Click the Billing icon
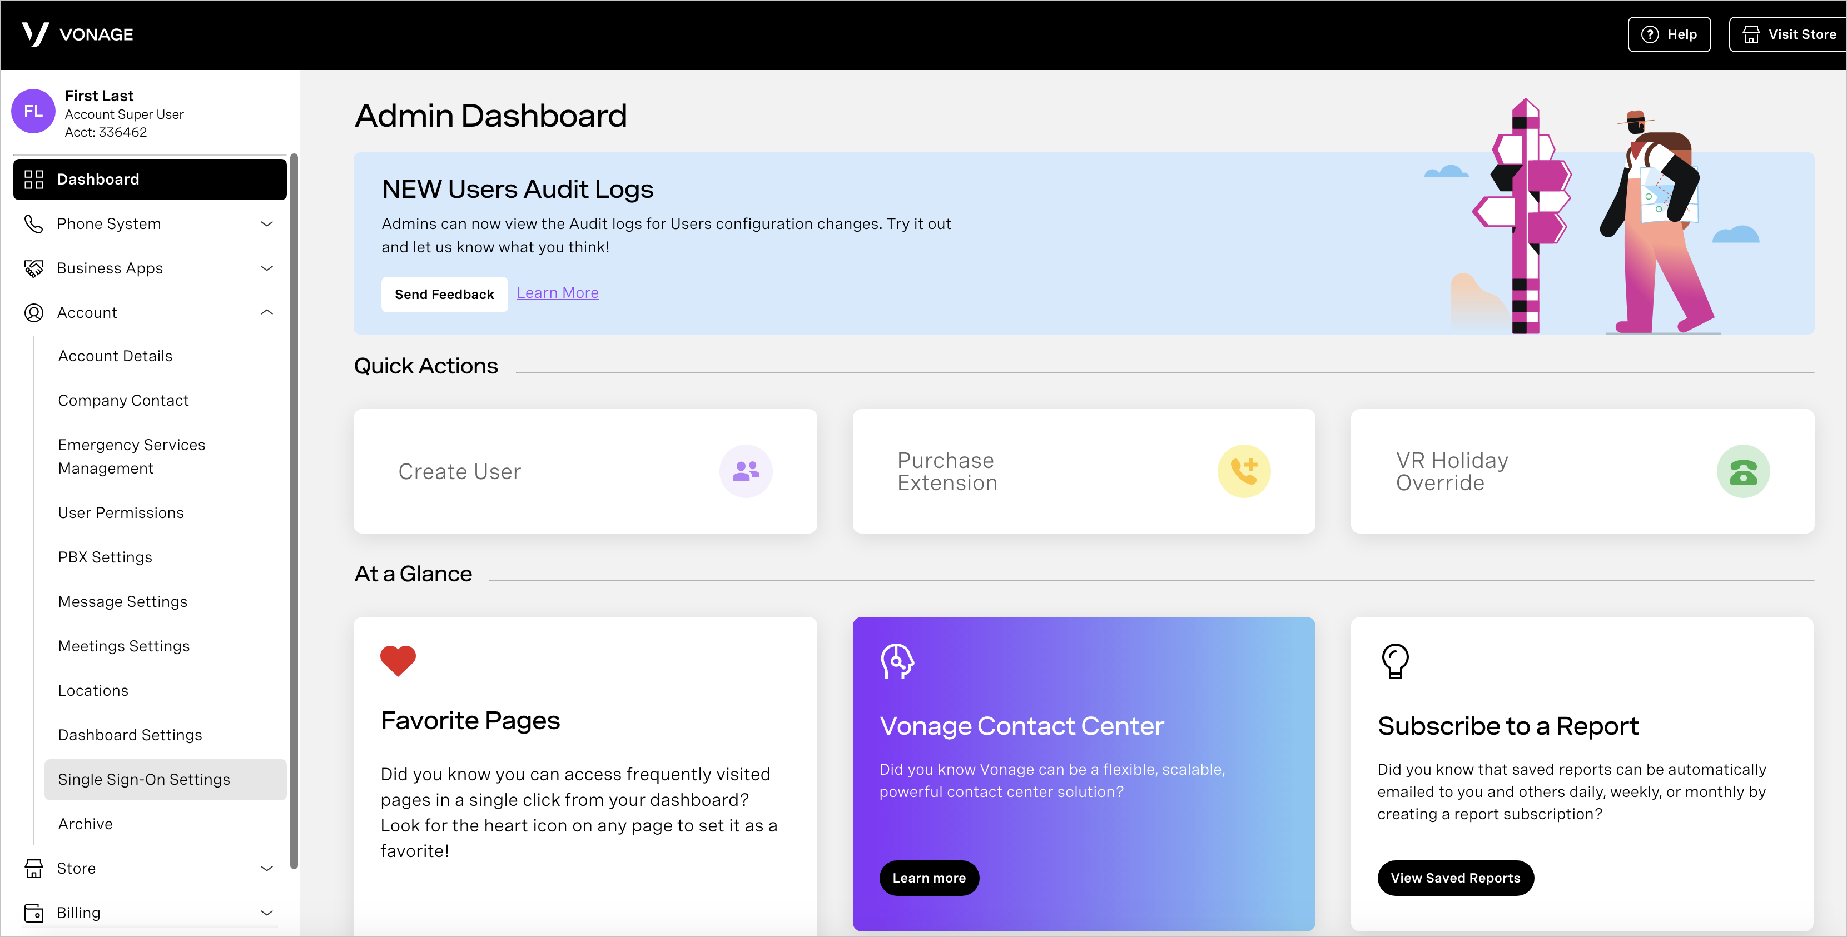Viewport: 1847px width, 937px height. pos(33,912)
